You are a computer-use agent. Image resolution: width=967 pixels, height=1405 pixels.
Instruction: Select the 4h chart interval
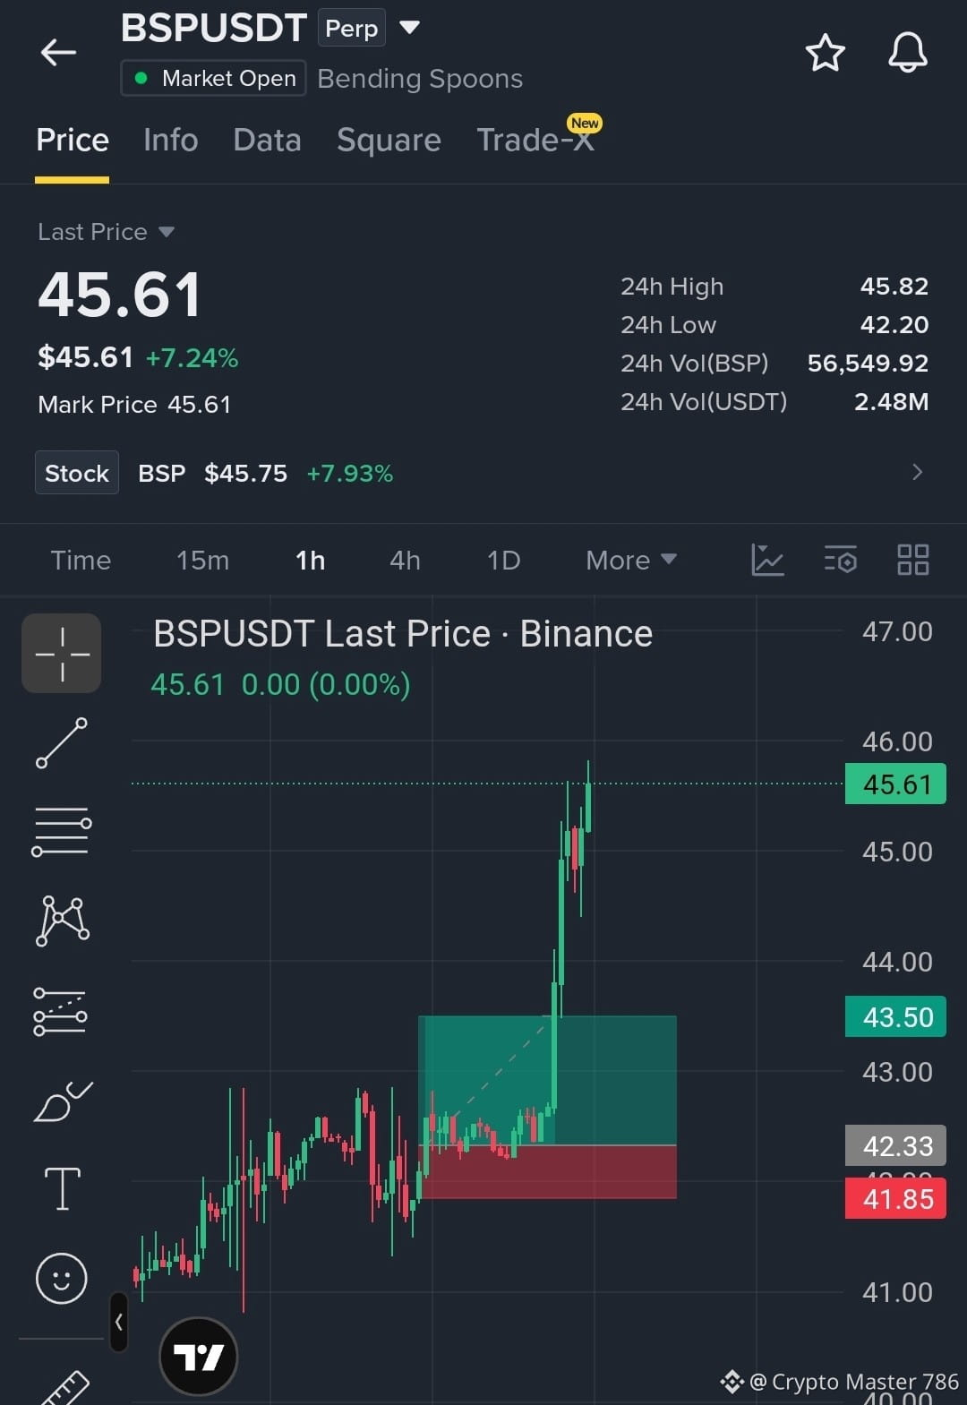click(x=405, y=561)
